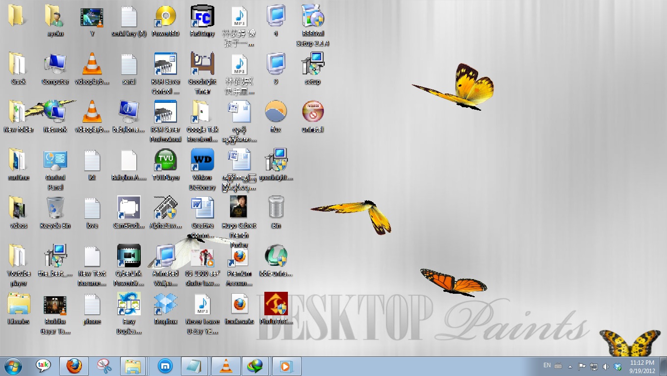The image size is (667, 376).
Task: Open the EN language selector dropdown
Action: pyautogui.click(x=546, y=366)
